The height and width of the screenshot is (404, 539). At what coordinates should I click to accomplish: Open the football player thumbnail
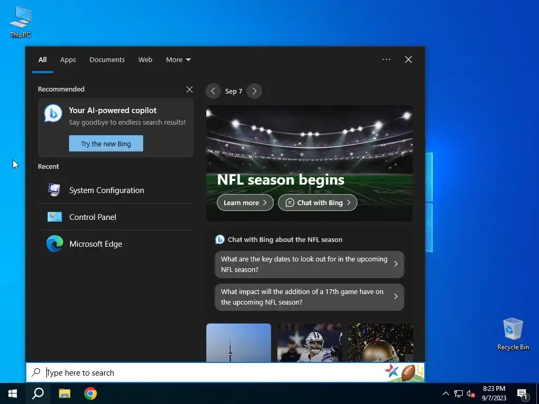click(310, 342)
